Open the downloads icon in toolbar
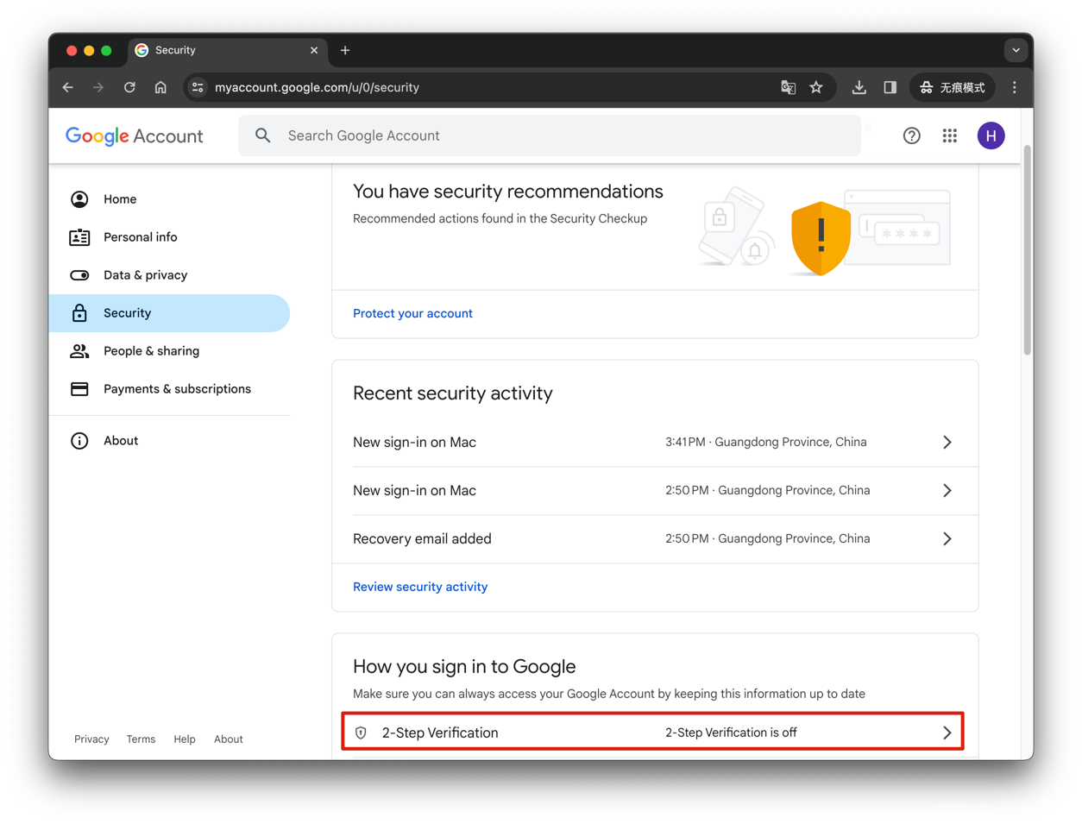 tap(859, 87)
